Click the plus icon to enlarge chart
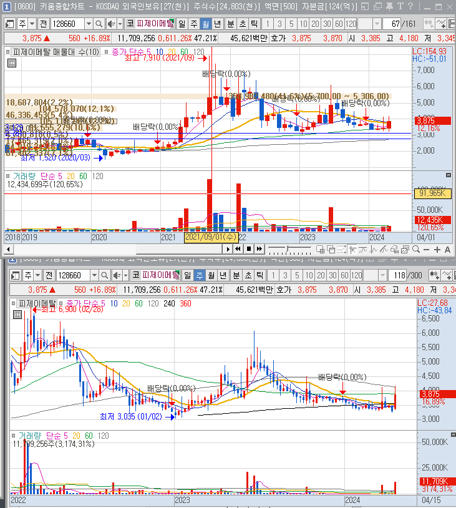 pyautogui.click(x=437, y=250)
